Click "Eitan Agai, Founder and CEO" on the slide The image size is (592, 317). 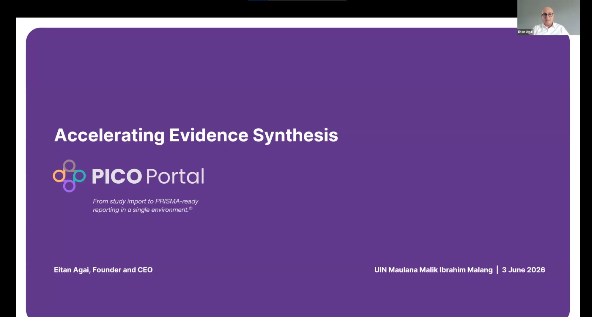103,270
